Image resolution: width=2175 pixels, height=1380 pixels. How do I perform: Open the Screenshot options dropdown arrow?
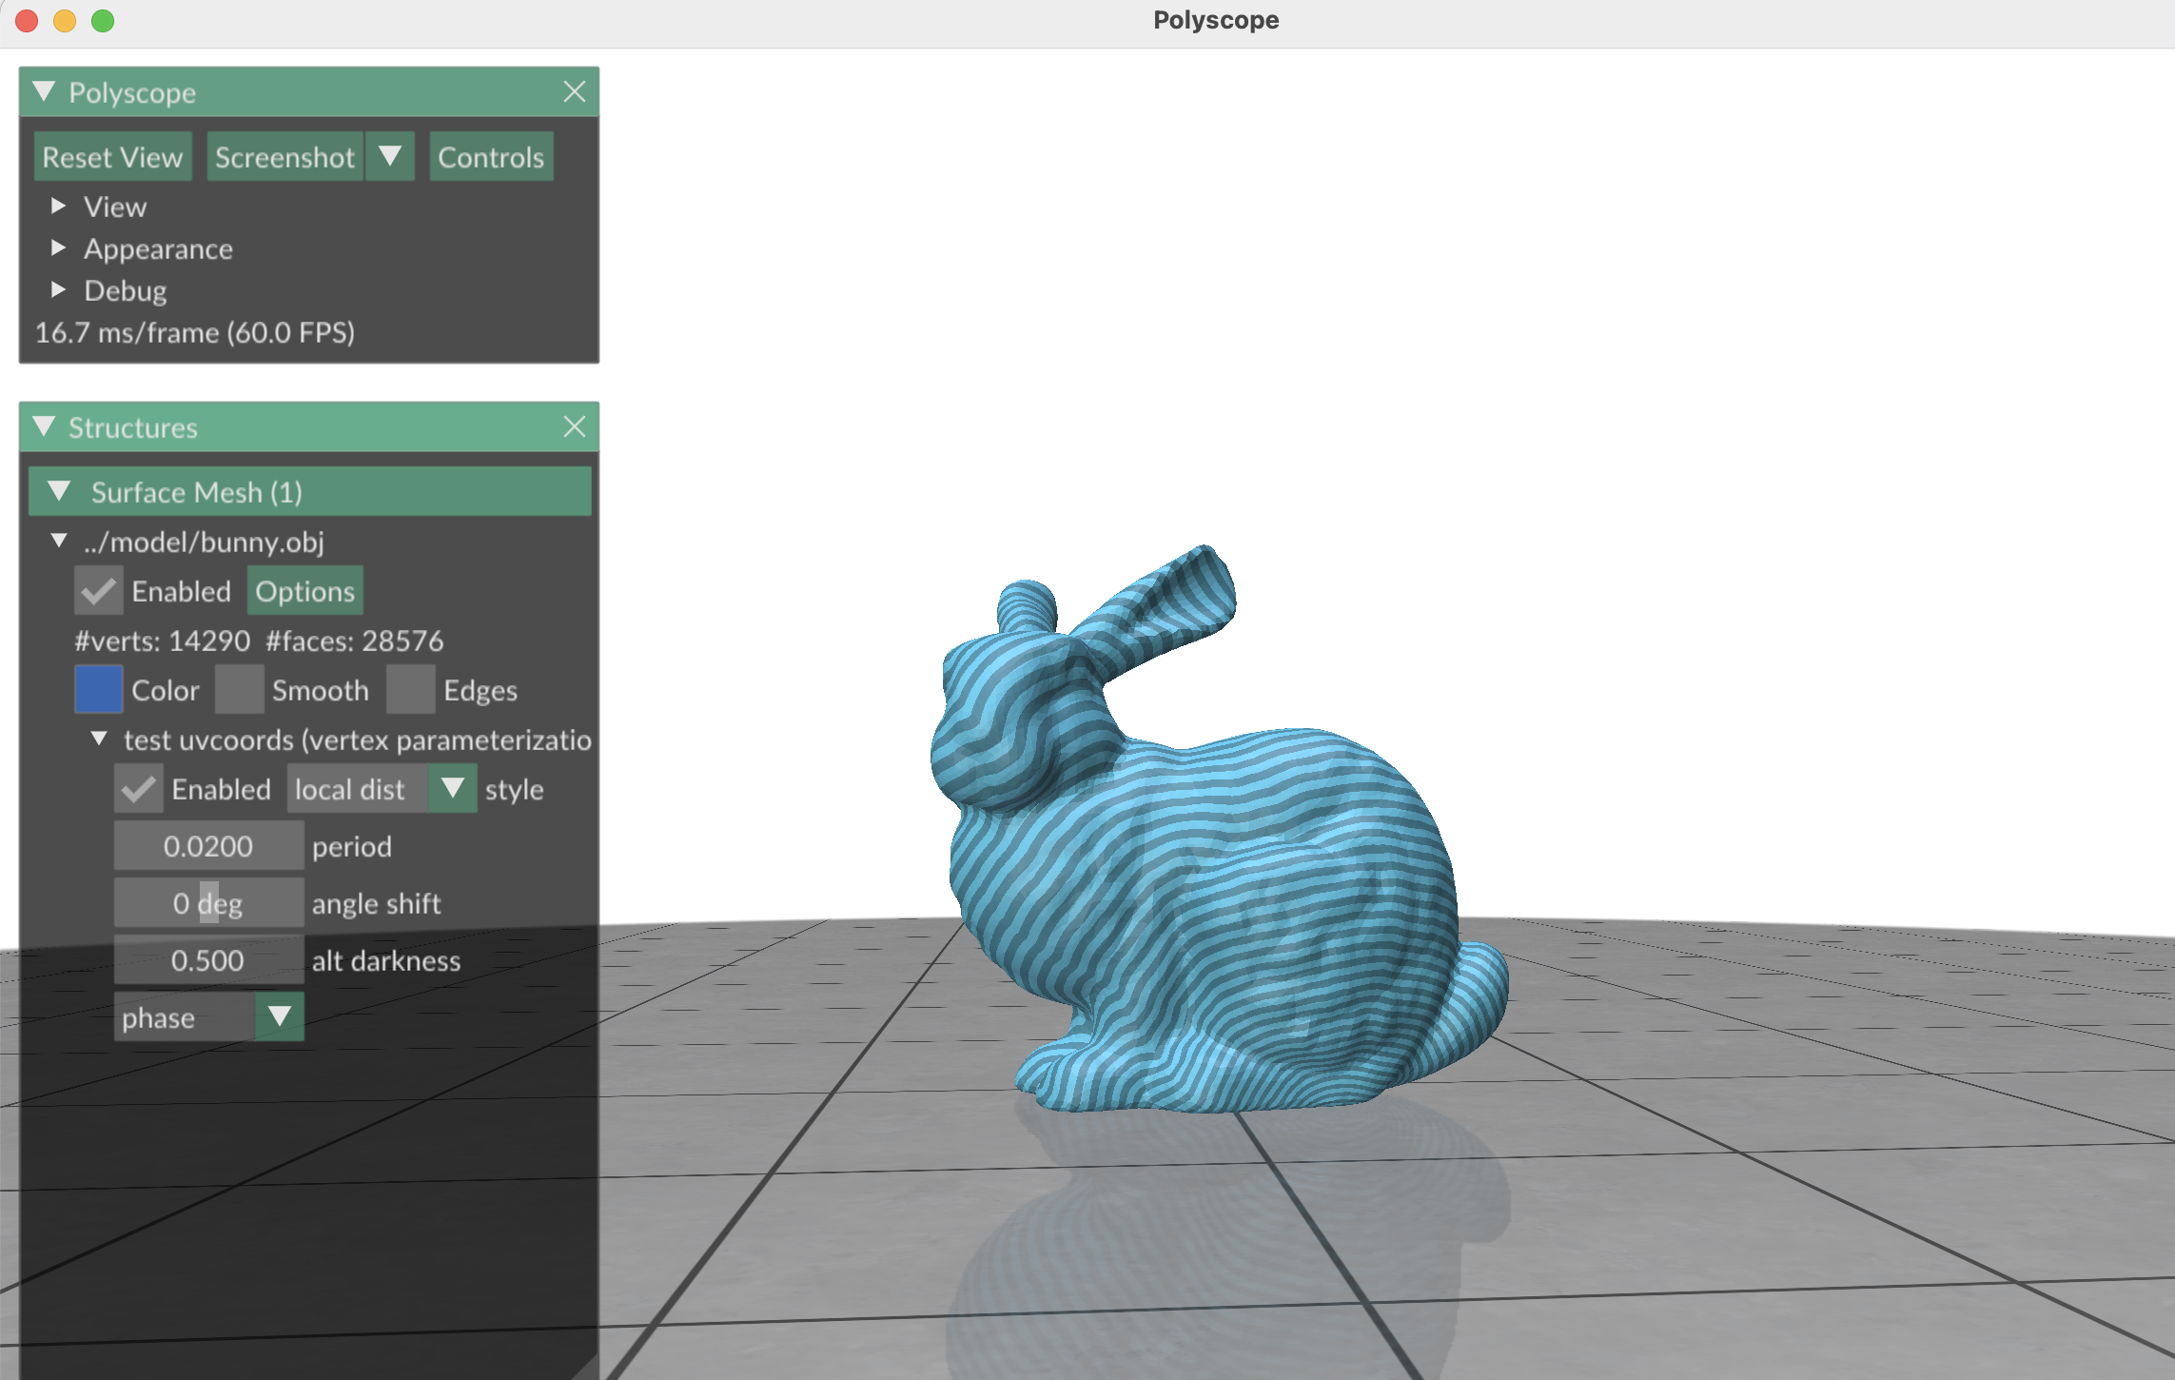(x=390, y=157)
